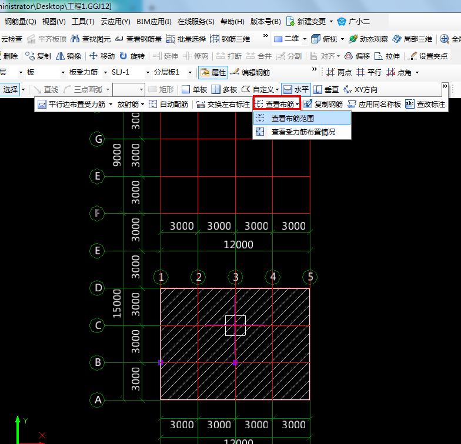The height and width of the screenshot is (444, 461).
Task: Open the 帮助(H) menu
Action: click(x=232, y=21)
